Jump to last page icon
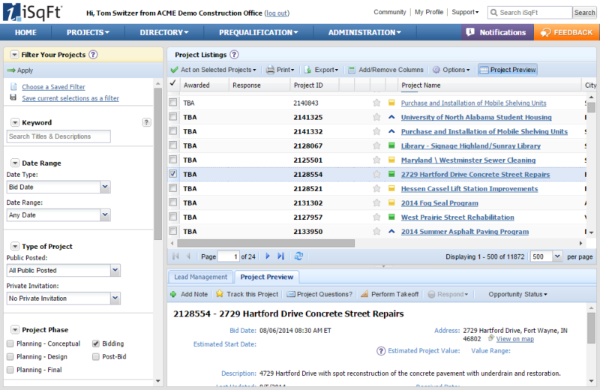600x390 pixels. (x=280, y=256)
